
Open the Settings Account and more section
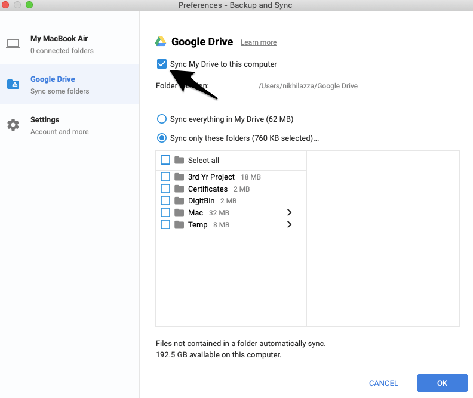coord(70,125)
